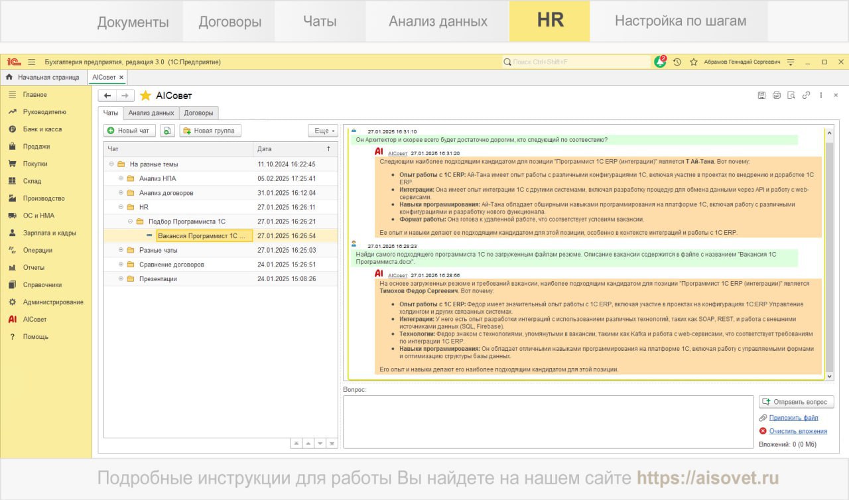Open Главное section in sidebar
This screenshot has width=849, height=500.
coord(34,95)
